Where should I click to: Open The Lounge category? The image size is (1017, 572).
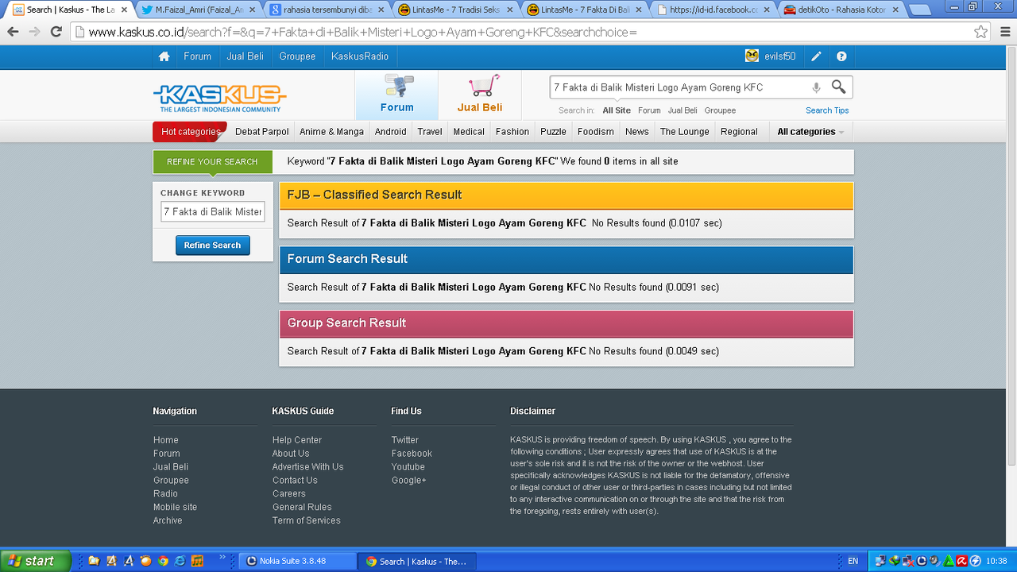(x=684, y=132)
